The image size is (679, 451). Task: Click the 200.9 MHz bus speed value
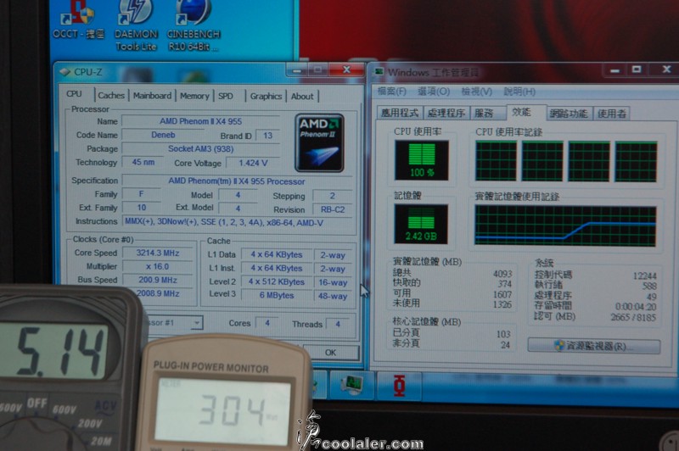158,280
